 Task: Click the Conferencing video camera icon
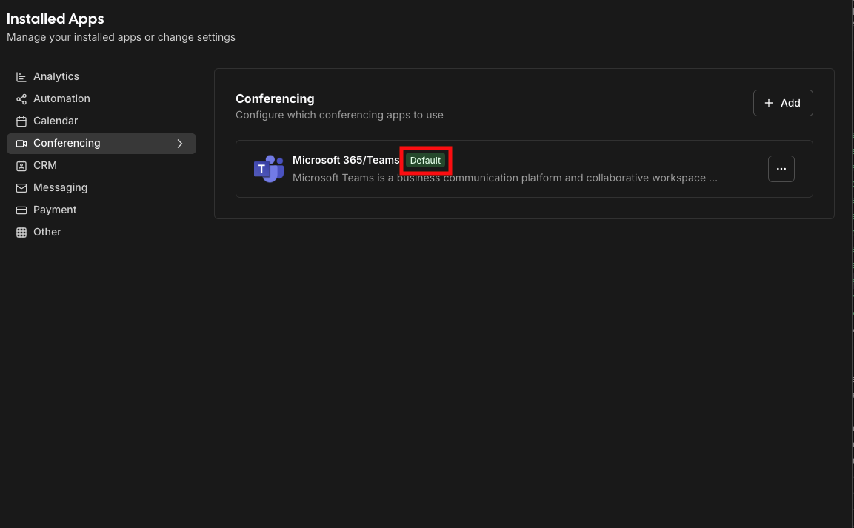21,144
